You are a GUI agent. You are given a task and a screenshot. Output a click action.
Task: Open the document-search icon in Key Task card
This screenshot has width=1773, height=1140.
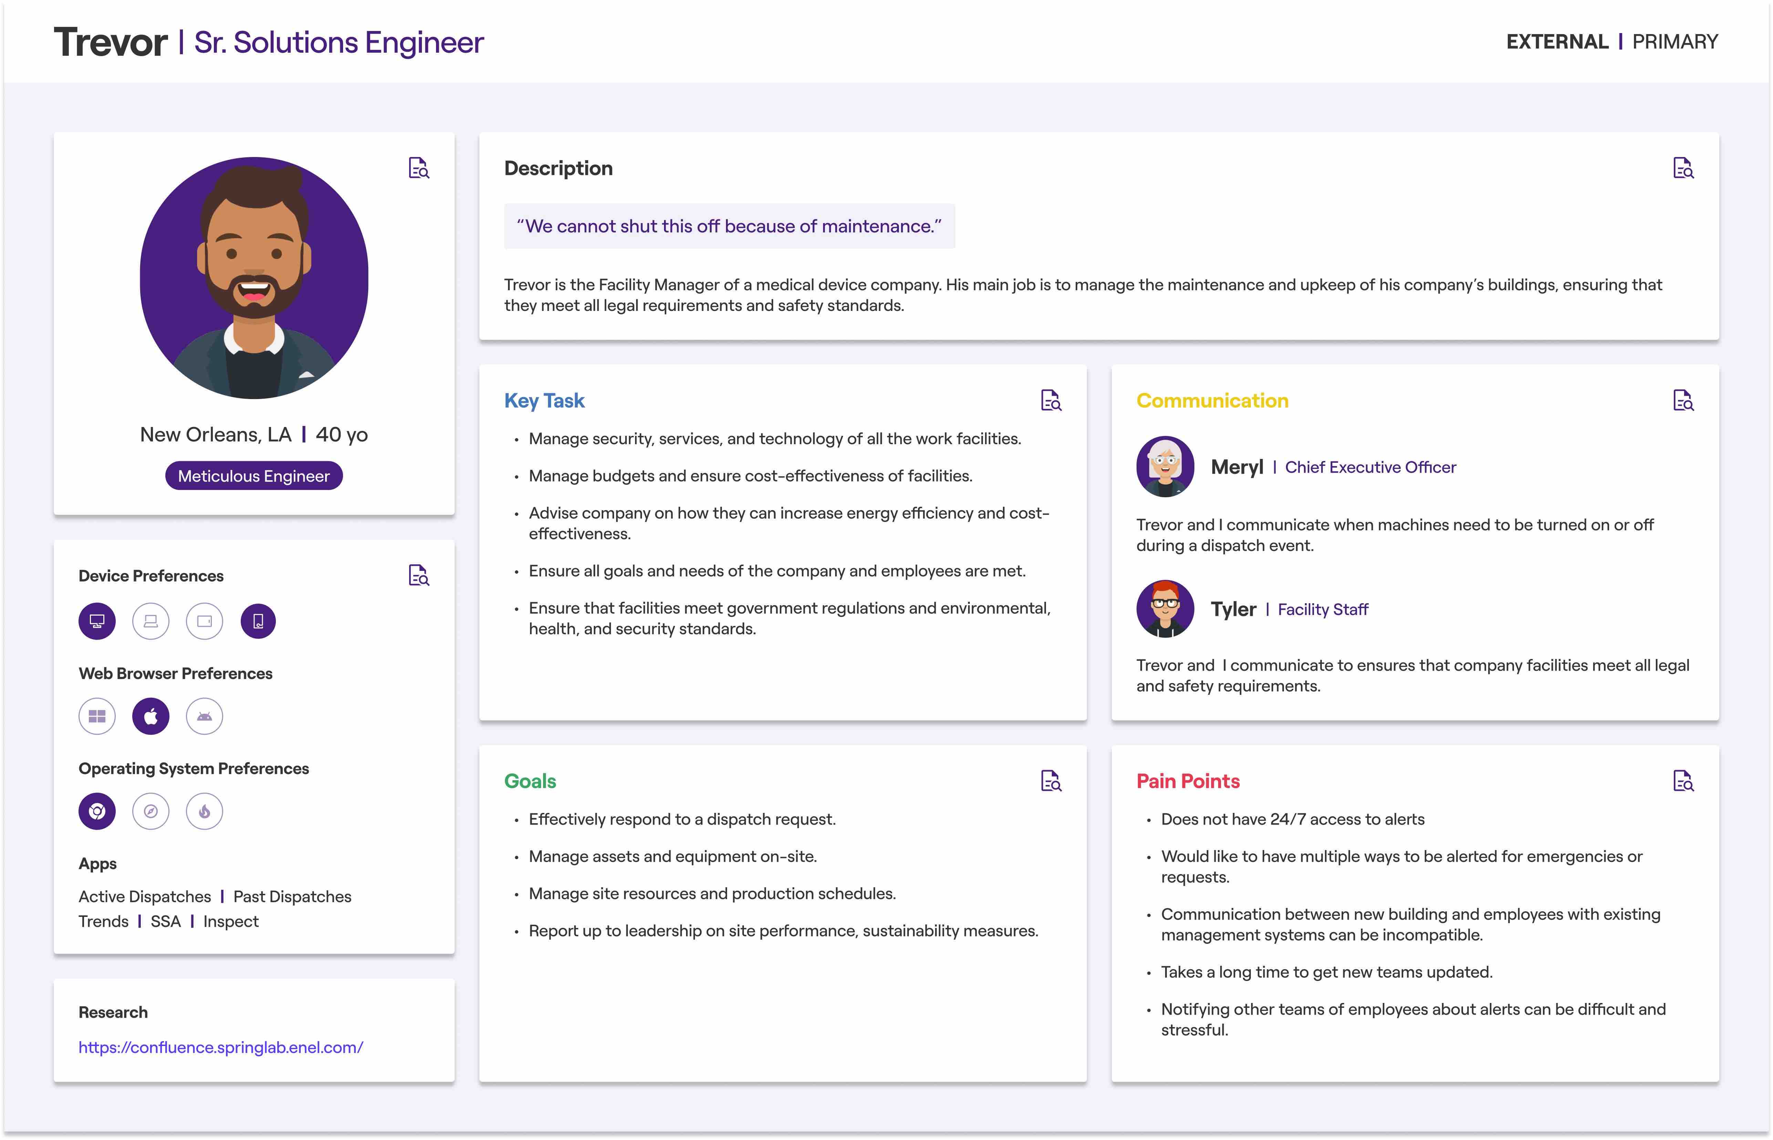pyautogui.click(x=1051, y=400)
